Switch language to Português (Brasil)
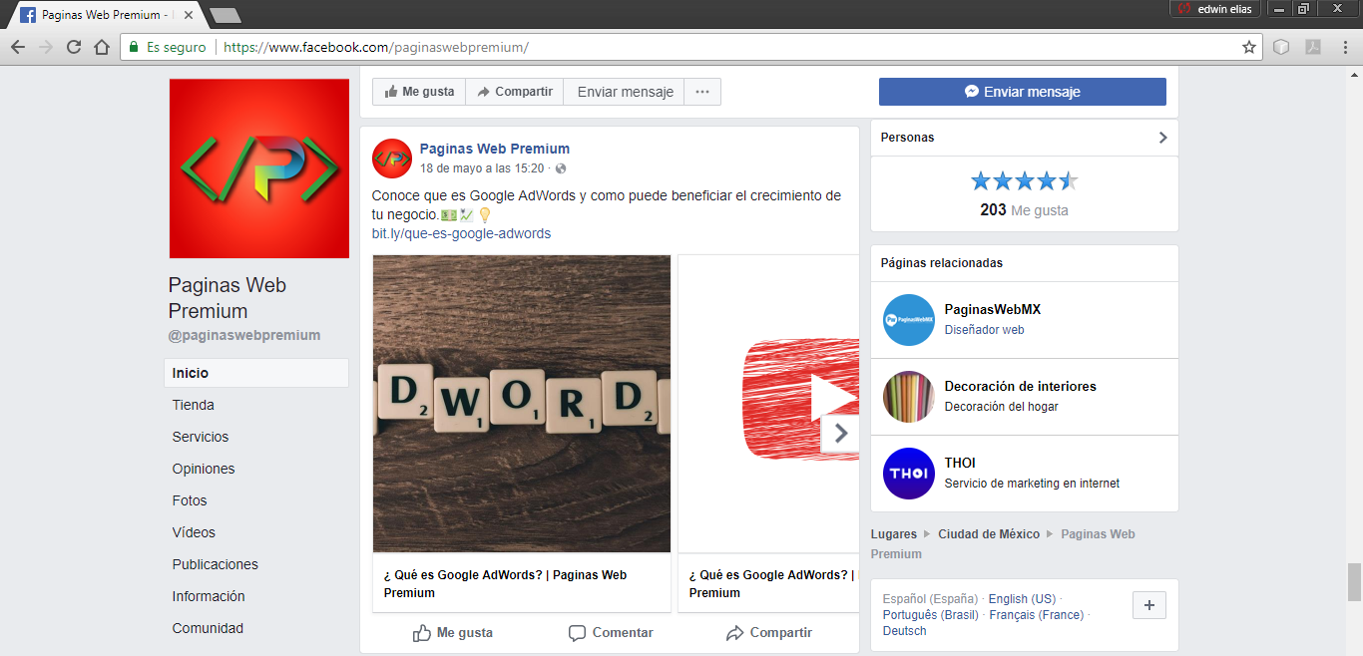This screenshot has width=1363, height=656. [x=931, y=615]
